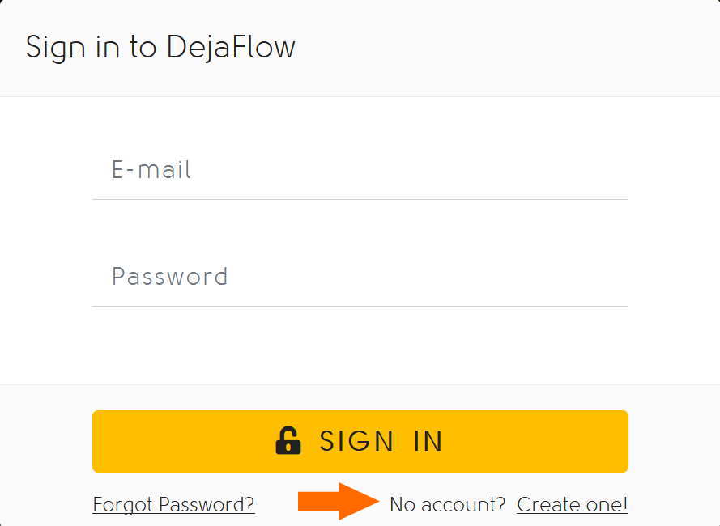The width and height of the screenshot is (720, 526).
Task: Focus the E-mail input field
Action: (x=360, y=170)
